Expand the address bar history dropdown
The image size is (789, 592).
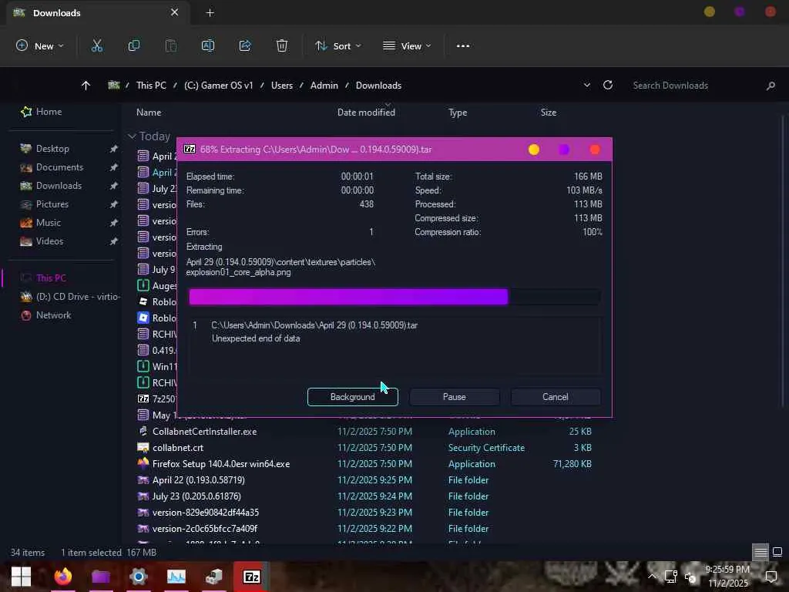point(586,86)
